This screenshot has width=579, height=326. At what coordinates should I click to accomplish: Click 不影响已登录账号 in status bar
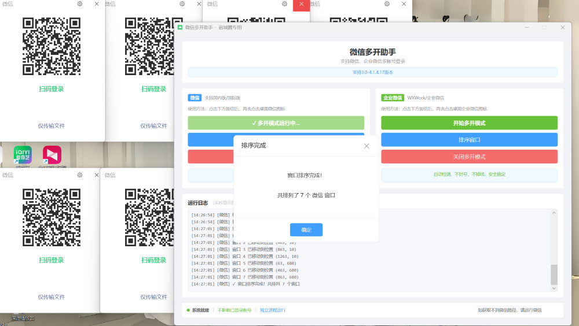click(234, 310)
